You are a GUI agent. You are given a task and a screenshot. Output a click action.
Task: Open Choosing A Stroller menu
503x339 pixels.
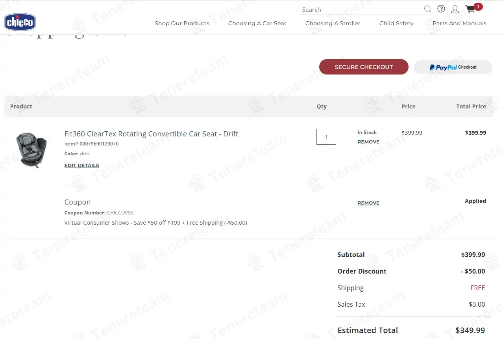tap(333, 23)
